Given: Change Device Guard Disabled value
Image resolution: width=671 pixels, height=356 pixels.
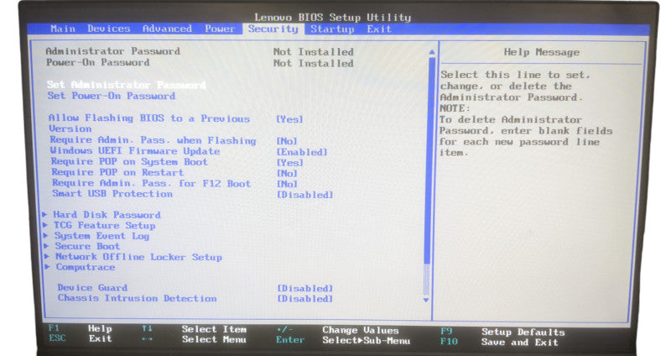Looking at the screenshot, I should (304, 288).
